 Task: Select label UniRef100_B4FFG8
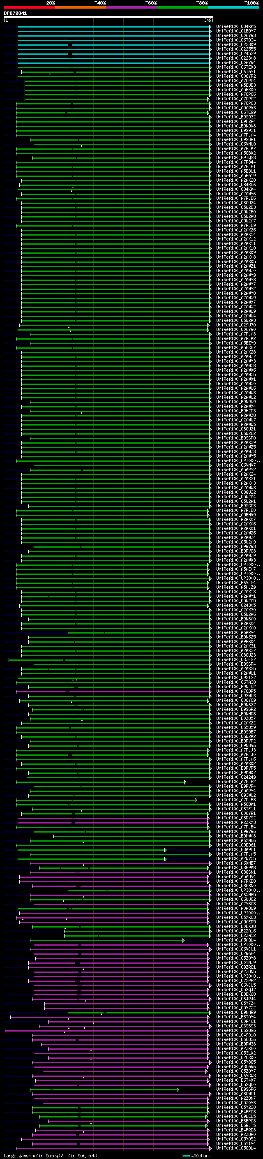(235, 1112)
